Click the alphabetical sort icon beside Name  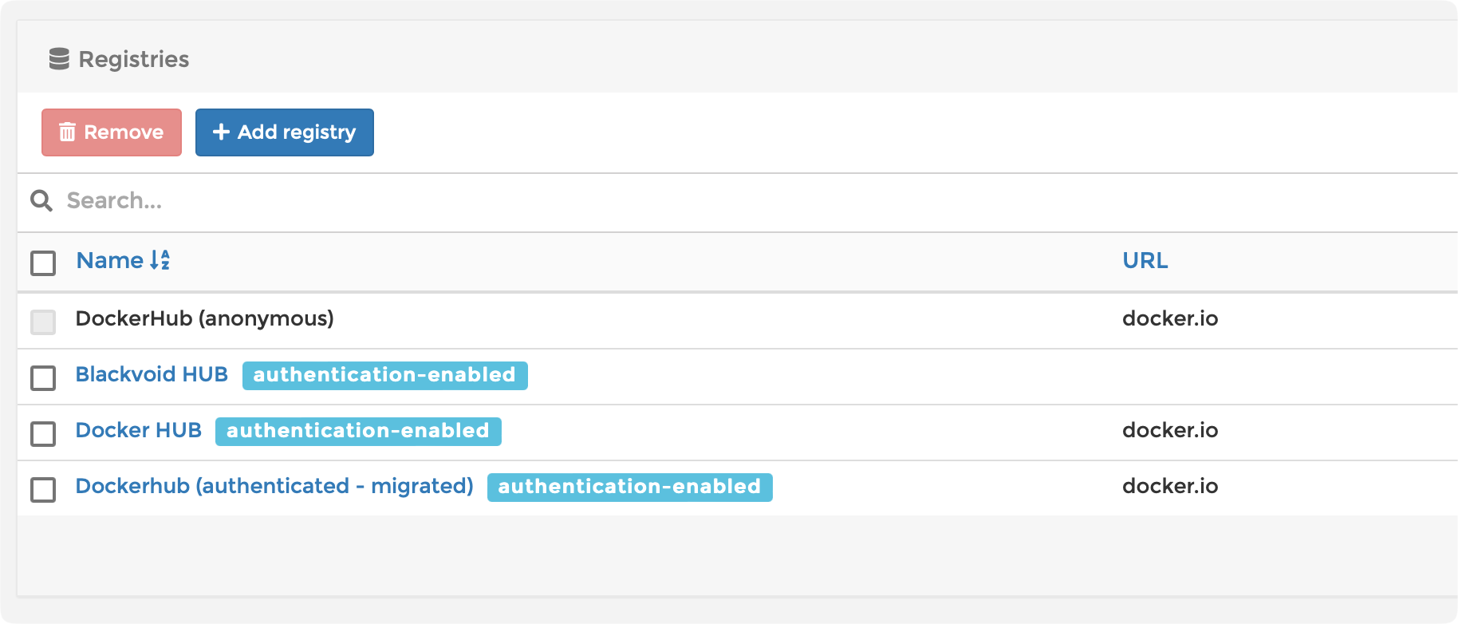point(160,260)
